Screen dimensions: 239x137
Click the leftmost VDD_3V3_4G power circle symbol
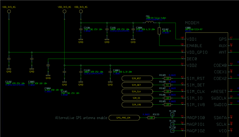click(x=9, y=11)
